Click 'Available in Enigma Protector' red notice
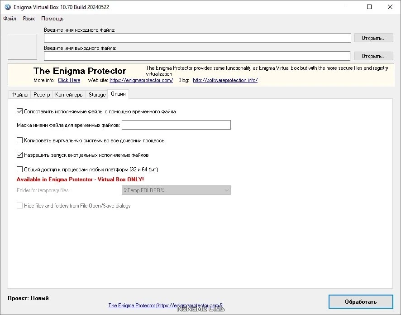This screenshot has width=401, height=315. tap(80, 179)
